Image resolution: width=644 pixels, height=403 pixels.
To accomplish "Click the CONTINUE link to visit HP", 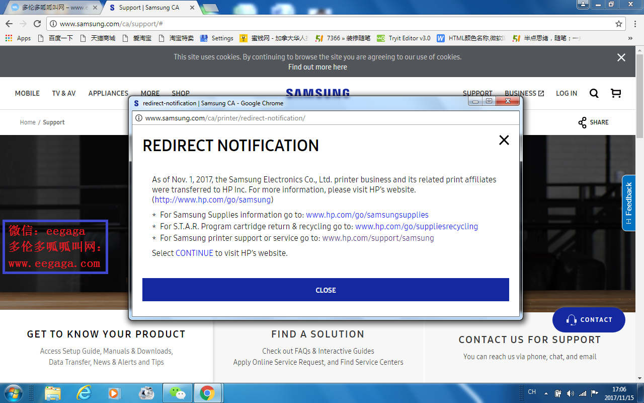I will tap(194, 253).
